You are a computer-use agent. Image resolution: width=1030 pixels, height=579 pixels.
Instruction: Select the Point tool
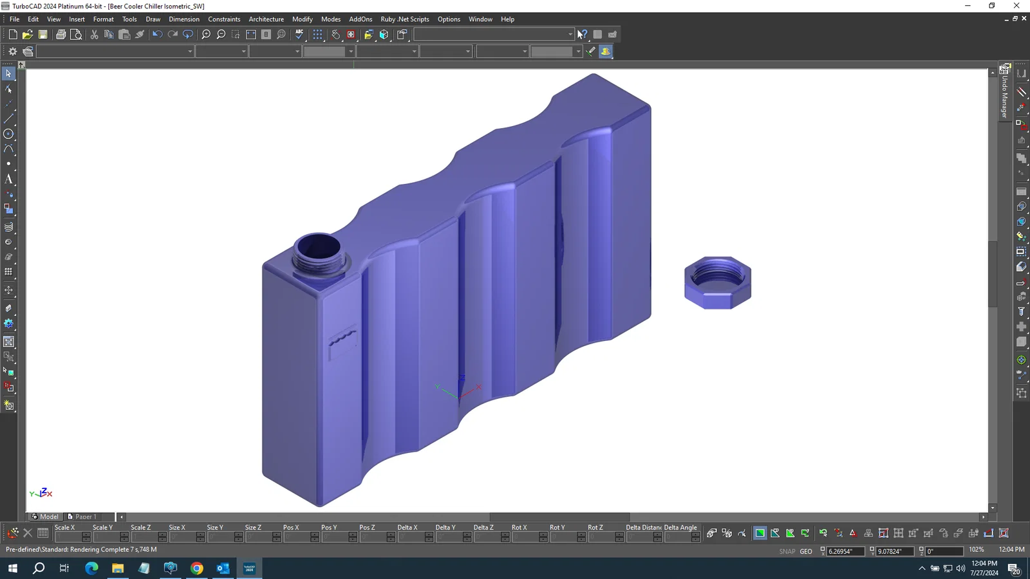coord(8,164)
